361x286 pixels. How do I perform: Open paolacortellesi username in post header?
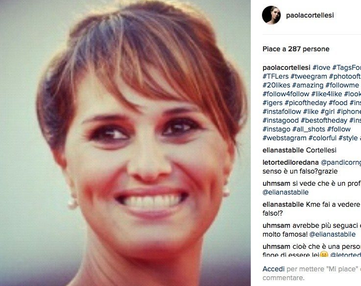click(x=310, y=15)
